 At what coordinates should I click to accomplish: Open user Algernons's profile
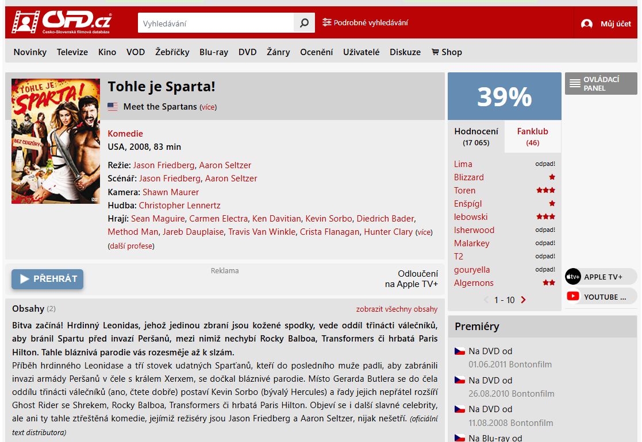[474, 283]
